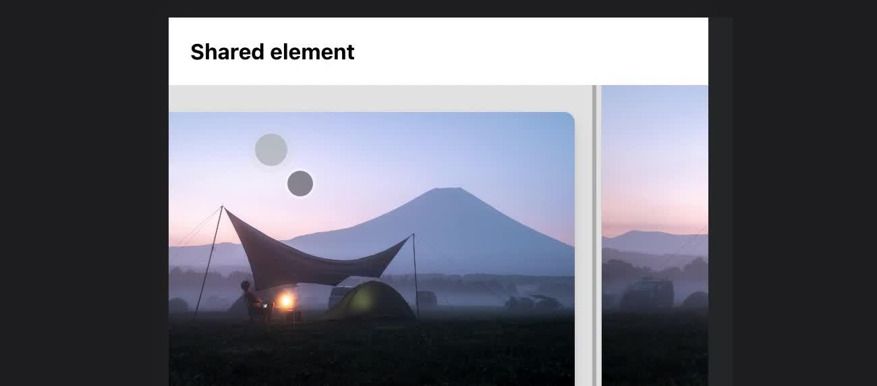Click the rounded top-right corner of the photo card
The width and height of the screenshot is (877, 386).
click(569, 118)
